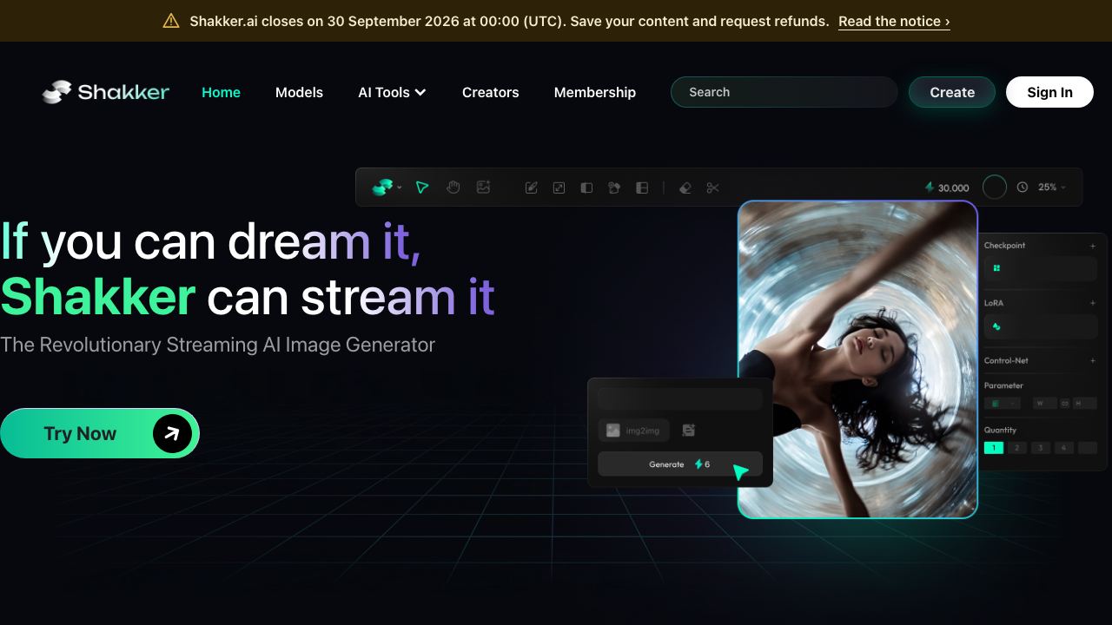
Task: Click the Generate button
Action: [680, 464]
